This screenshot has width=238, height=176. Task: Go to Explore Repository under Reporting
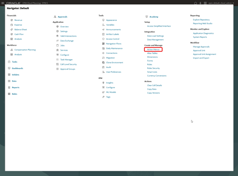[x=201, y=19]
